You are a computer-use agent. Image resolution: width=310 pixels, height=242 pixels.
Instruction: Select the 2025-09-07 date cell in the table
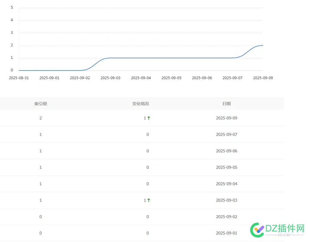tap(227, 134)
